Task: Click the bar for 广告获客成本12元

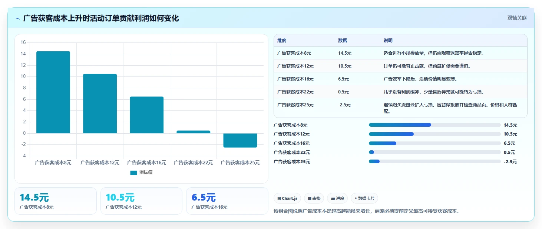Action: 100,103
